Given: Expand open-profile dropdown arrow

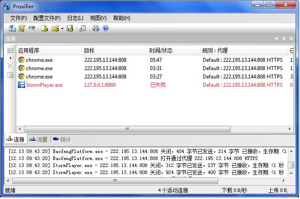Looking at the screenshot, I should pos(62,29).
